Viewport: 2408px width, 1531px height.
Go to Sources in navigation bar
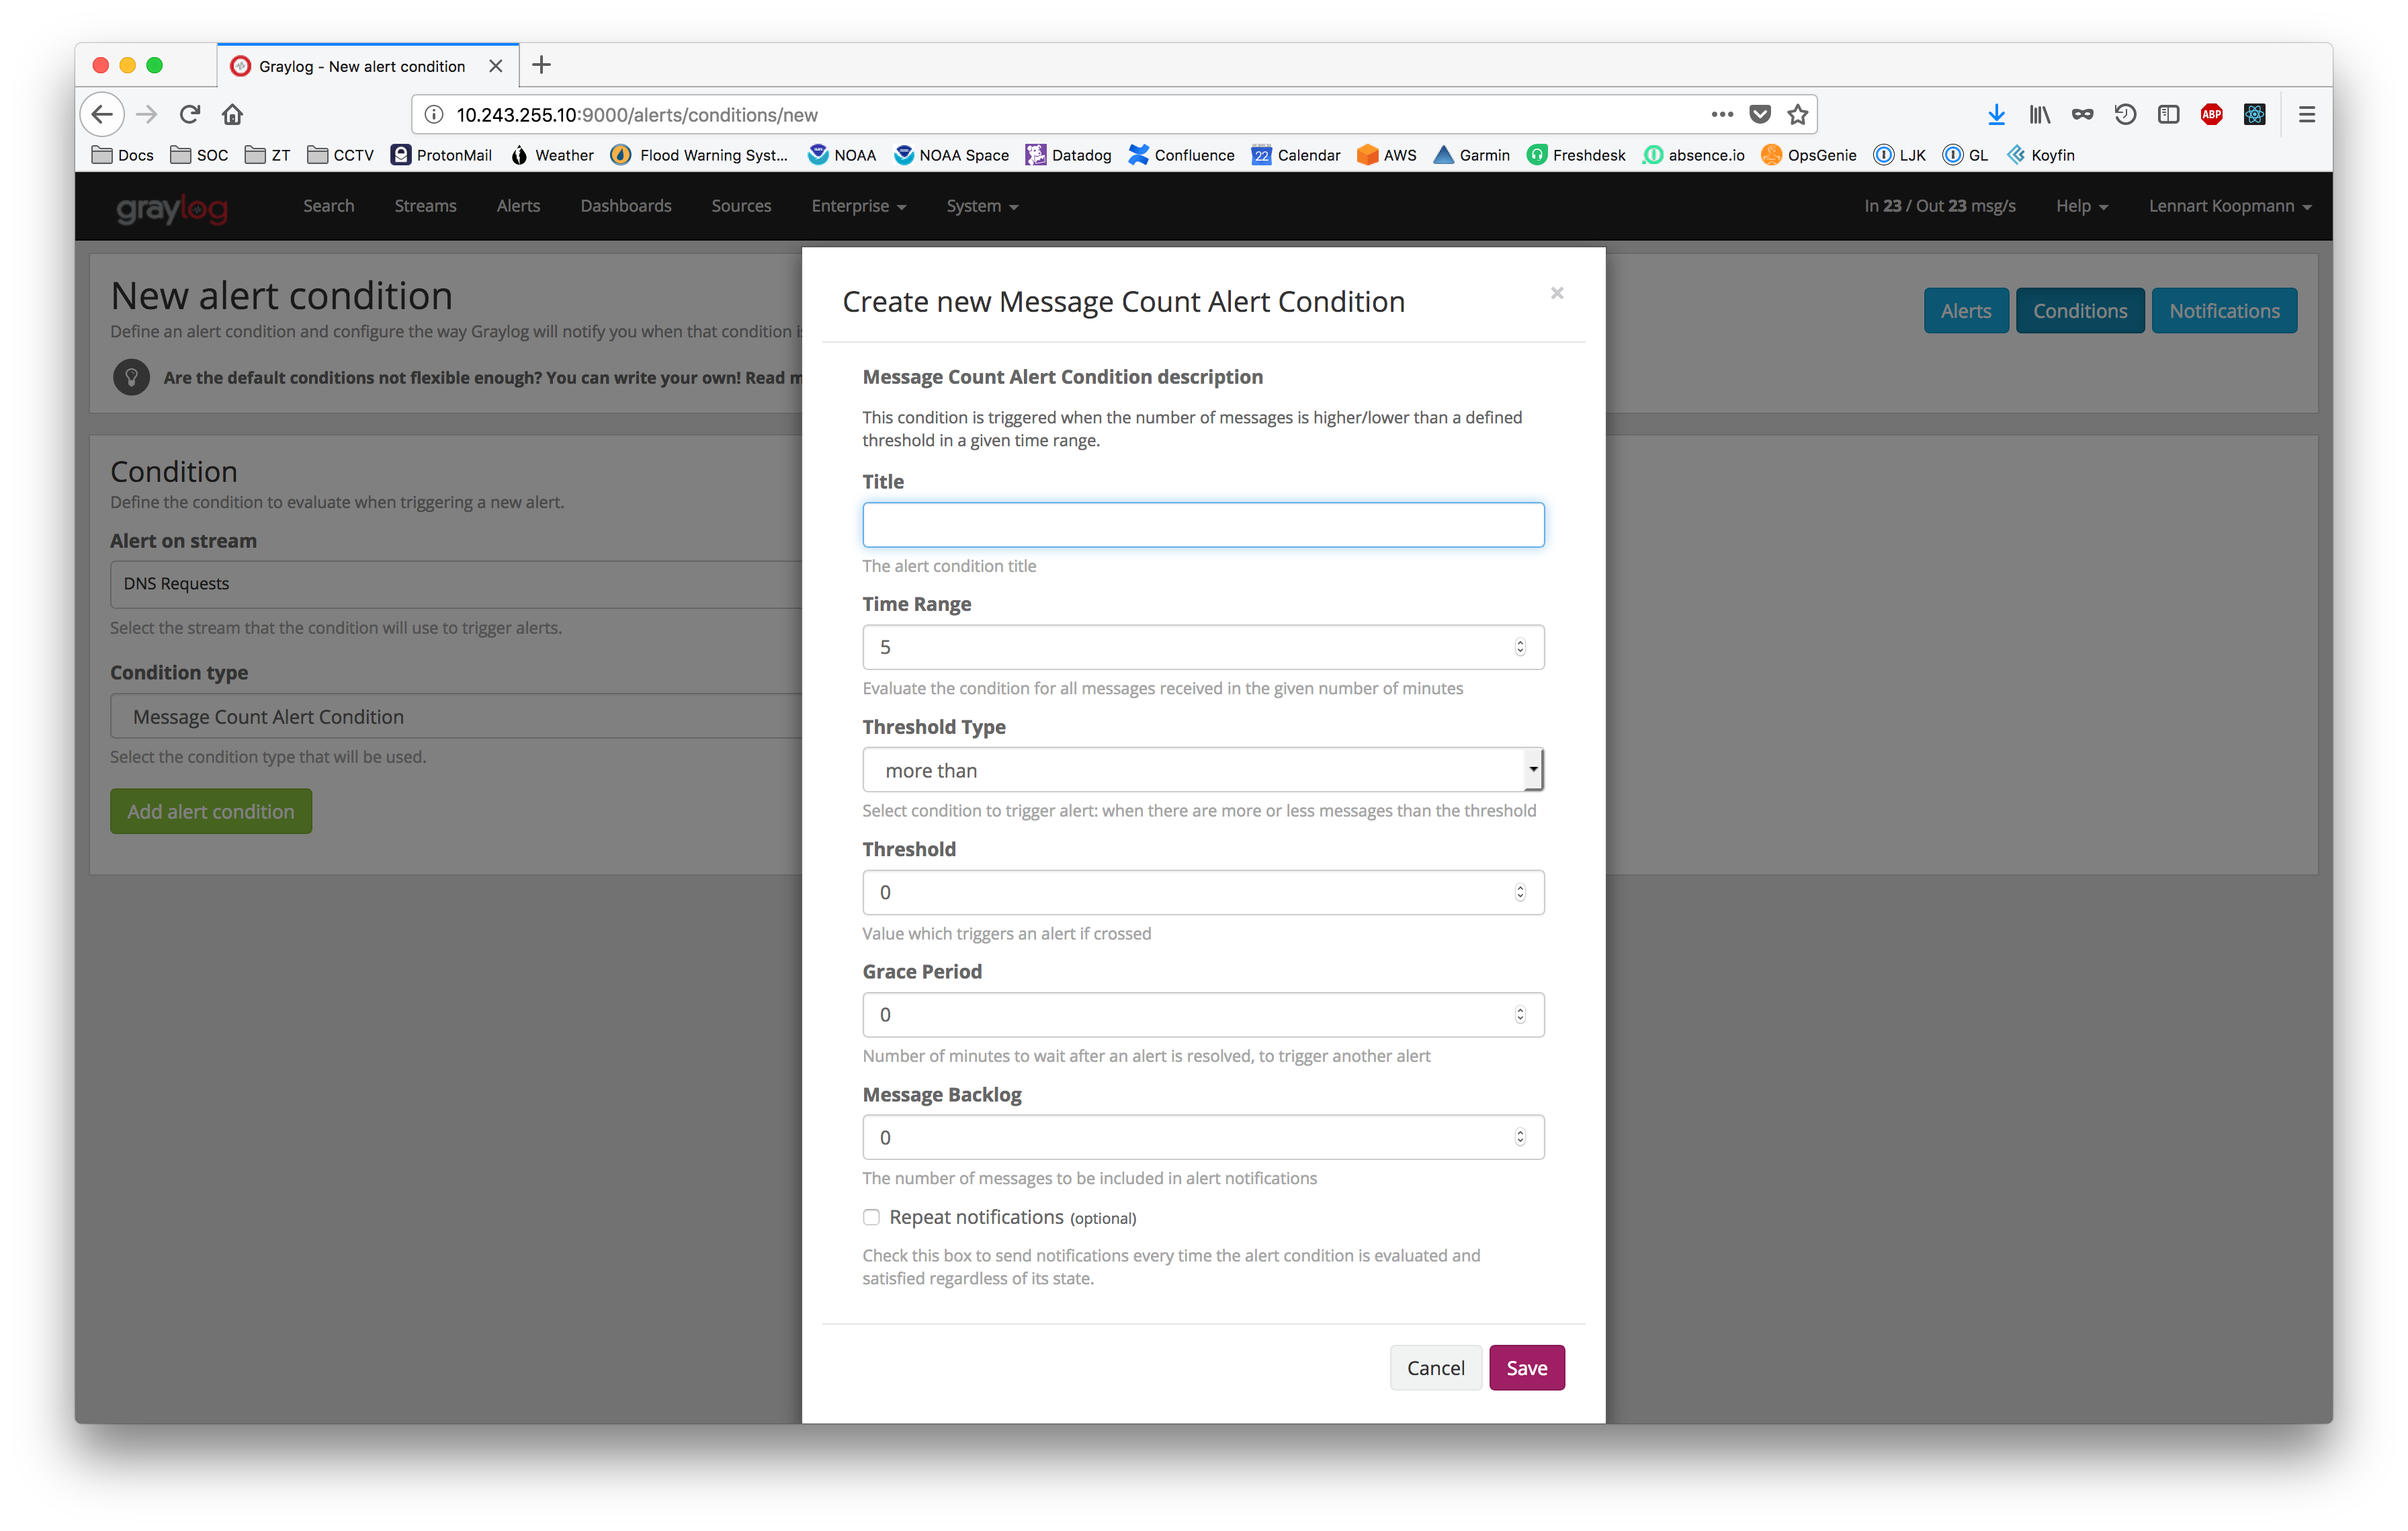pos(741,206)
